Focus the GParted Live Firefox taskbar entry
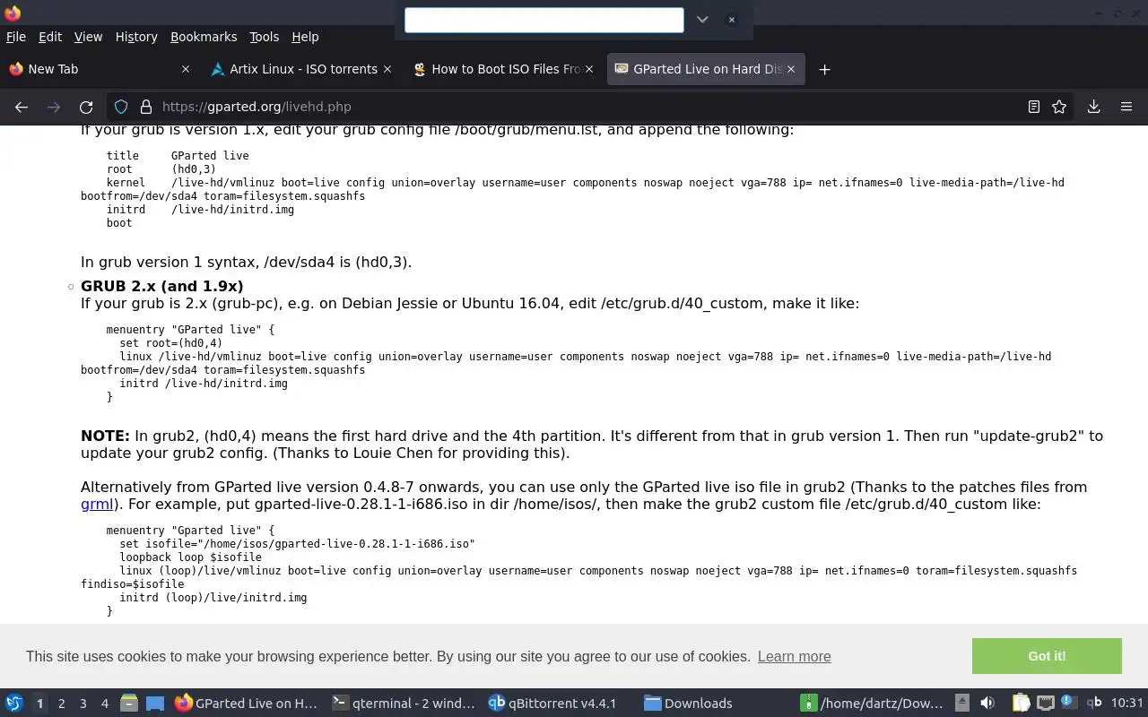This screenshot has height=717, width=1148. coord(248,703)
